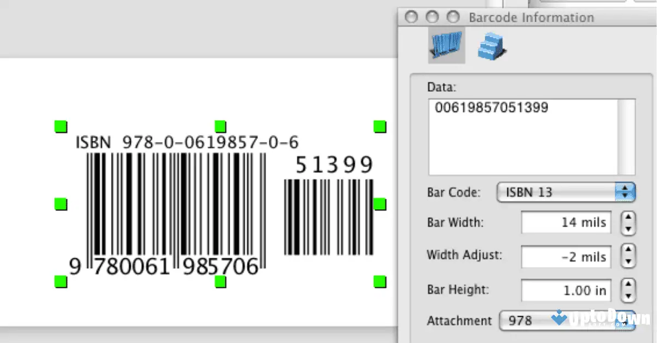Click the Barcode Information title bar
This screenshot has height=343, width=657.
click(530, 17)
